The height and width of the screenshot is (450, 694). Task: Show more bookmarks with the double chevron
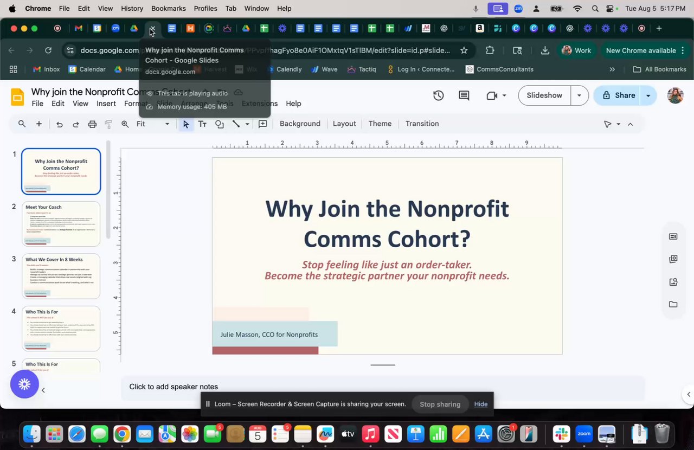coord(612,69)
